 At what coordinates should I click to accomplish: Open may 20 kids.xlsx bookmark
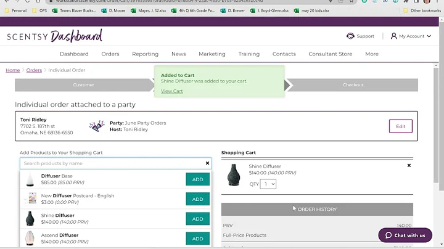[x=311, y=10]
